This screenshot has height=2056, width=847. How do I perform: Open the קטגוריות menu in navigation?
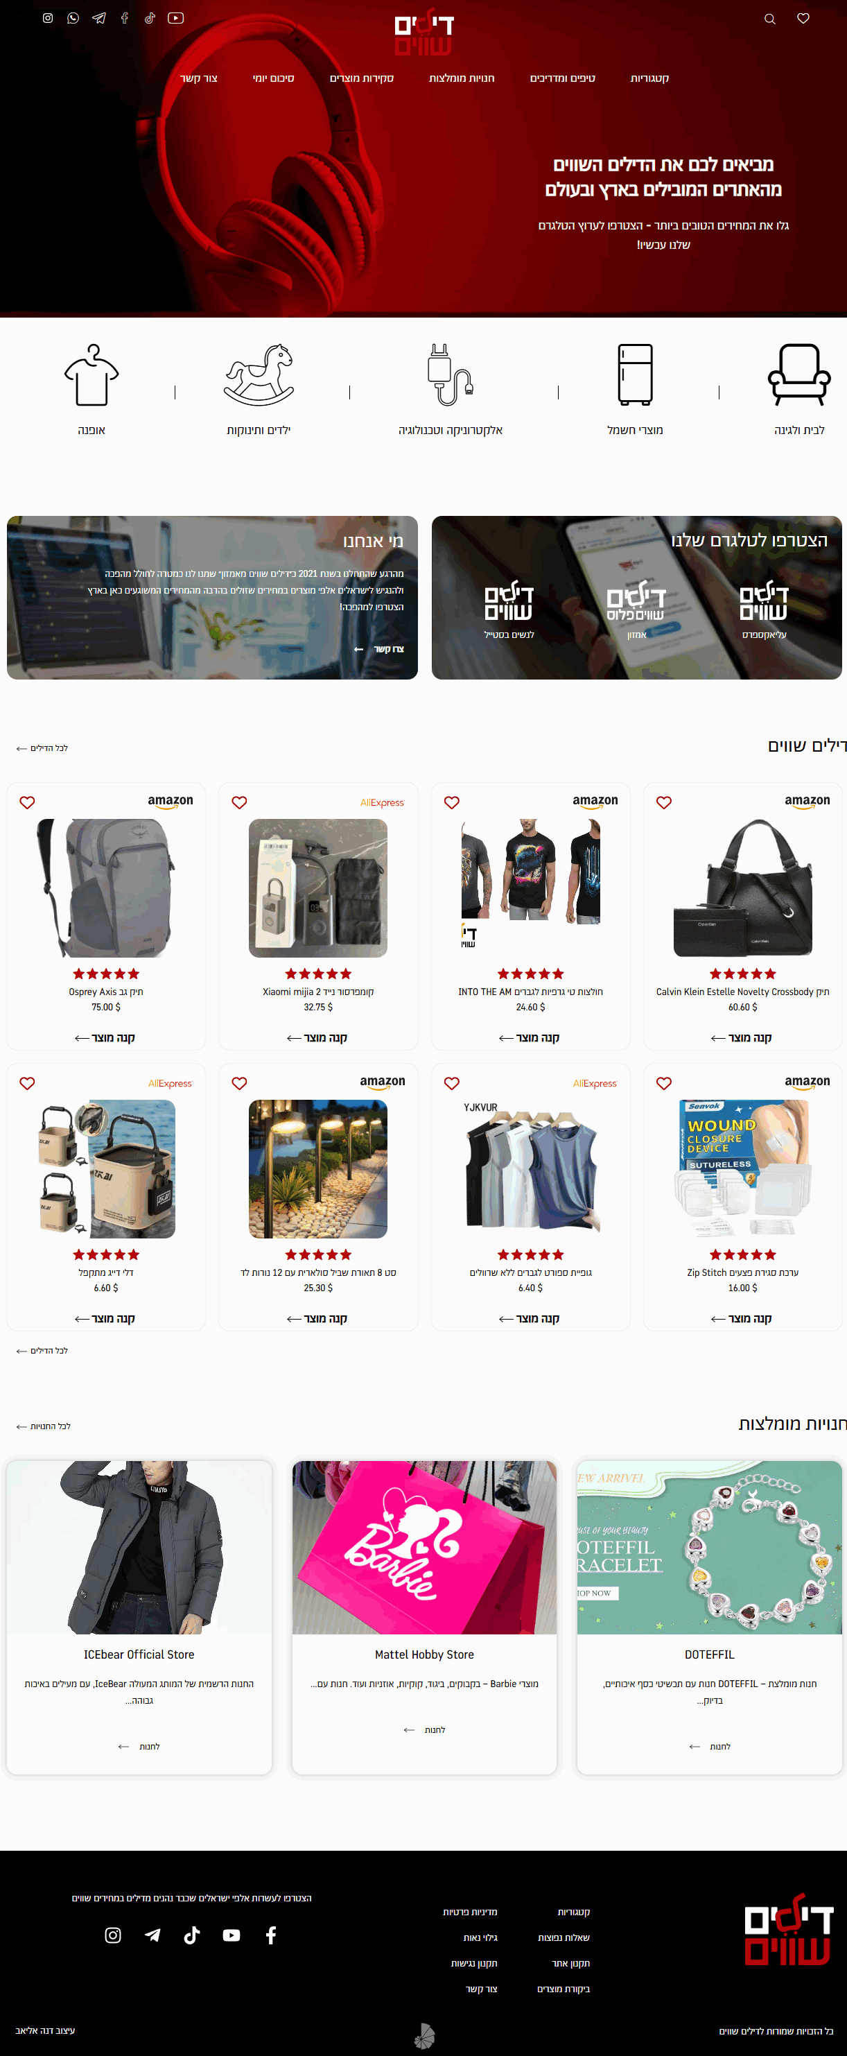tap(649, 78)
